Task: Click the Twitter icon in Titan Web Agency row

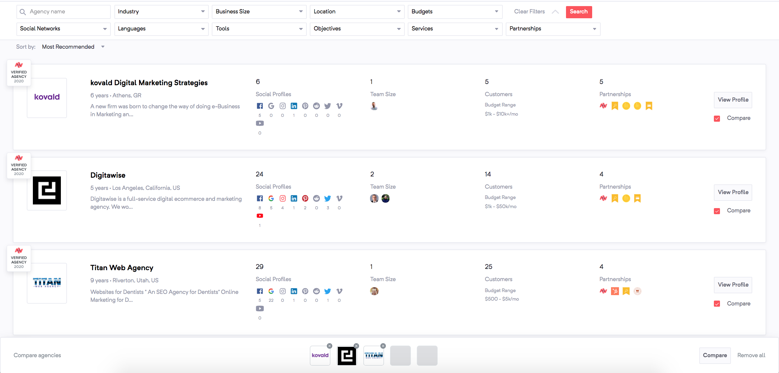Action: [328, 291]
